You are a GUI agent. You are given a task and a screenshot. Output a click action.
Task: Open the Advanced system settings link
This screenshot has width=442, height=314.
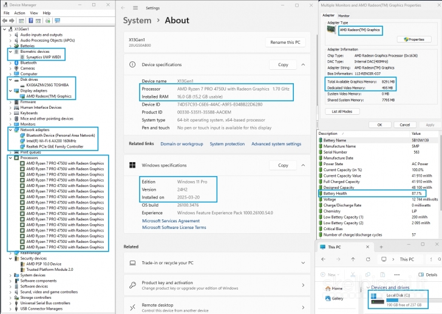[276, 144]
